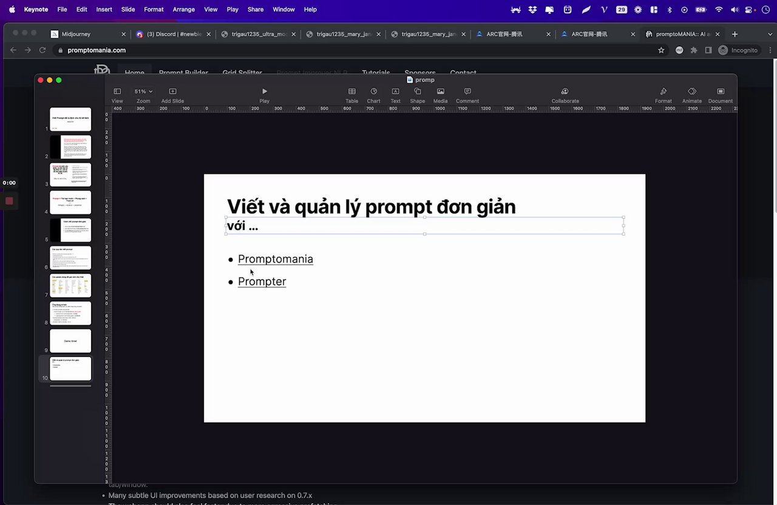Click the Promptomania link on the slide

coord(276,259)
